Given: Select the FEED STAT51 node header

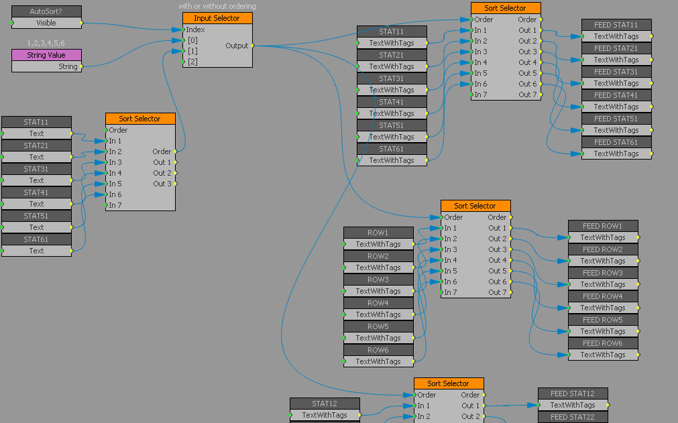Looking at the screenshot, I should 616,119.
